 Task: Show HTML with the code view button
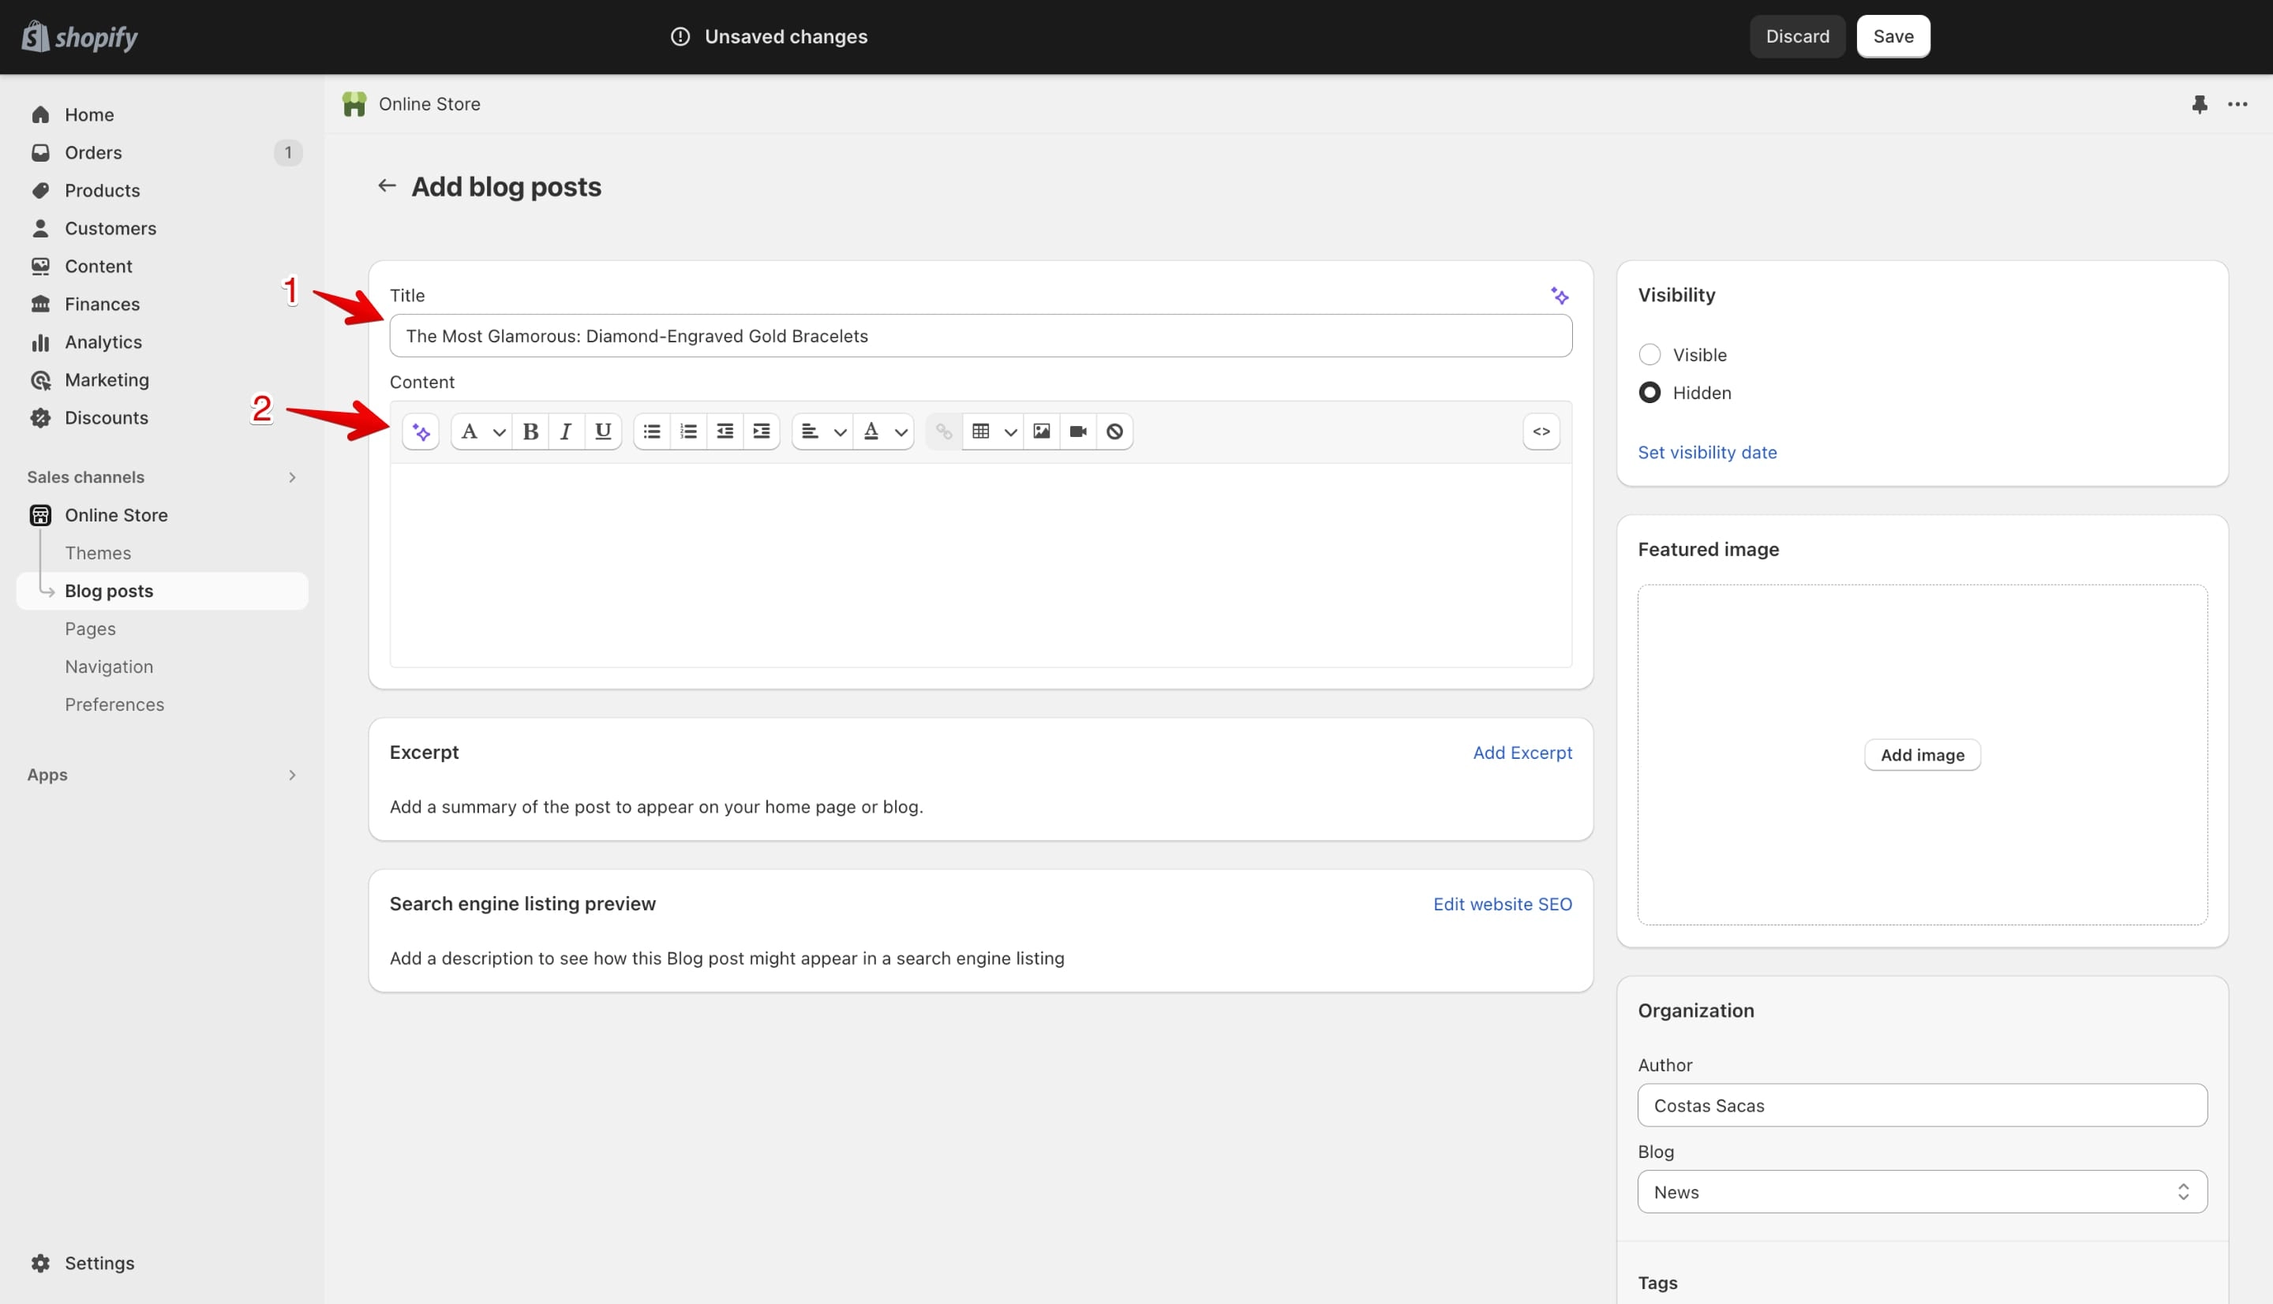(x=1541, y=432)
